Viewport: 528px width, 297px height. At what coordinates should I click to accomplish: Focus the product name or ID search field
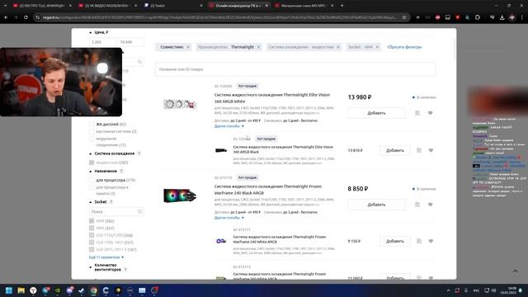(295, 69)
